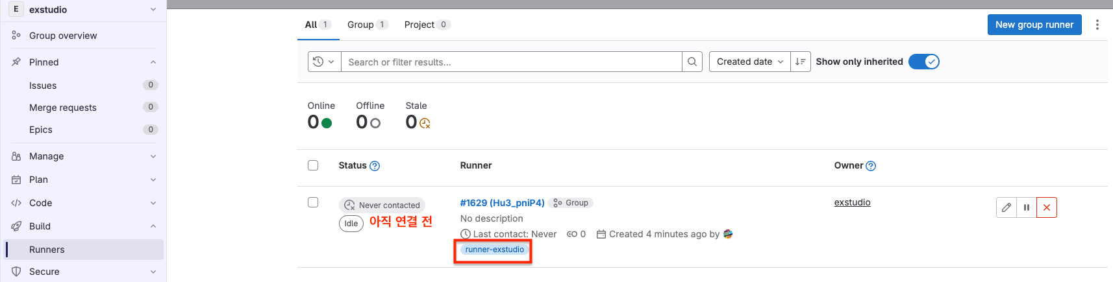Check the select-all runners checkbox
Screen dimensions: 1113x282
tap(313, 165)
